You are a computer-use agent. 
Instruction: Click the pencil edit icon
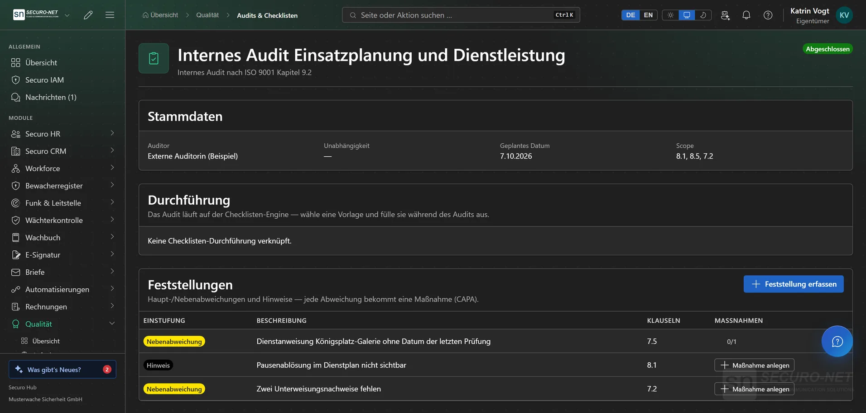(88, 15)
